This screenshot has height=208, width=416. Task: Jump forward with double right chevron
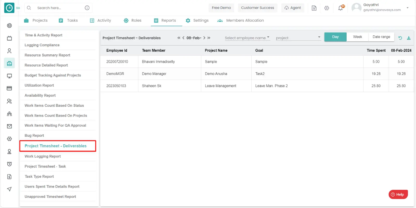pyautogui.click(x=209, y=38)
